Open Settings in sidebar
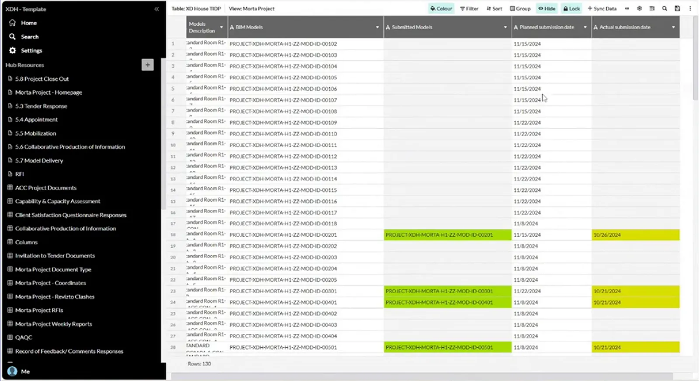 (x=31, y=51)
